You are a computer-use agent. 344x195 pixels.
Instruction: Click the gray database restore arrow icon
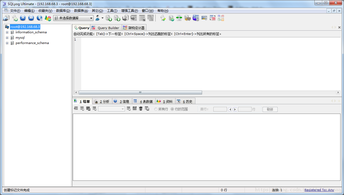coord(126,18)
